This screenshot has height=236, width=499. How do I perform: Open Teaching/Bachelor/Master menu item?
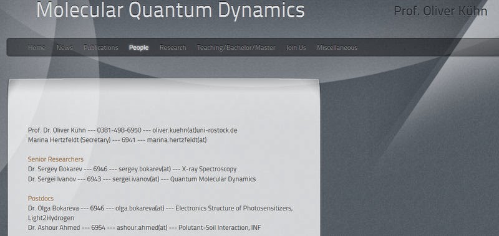(x=236, y=48)
